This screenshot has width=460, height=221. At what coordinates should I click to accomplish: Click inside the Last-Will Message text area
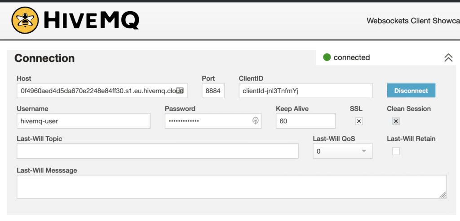pos(232,187)
